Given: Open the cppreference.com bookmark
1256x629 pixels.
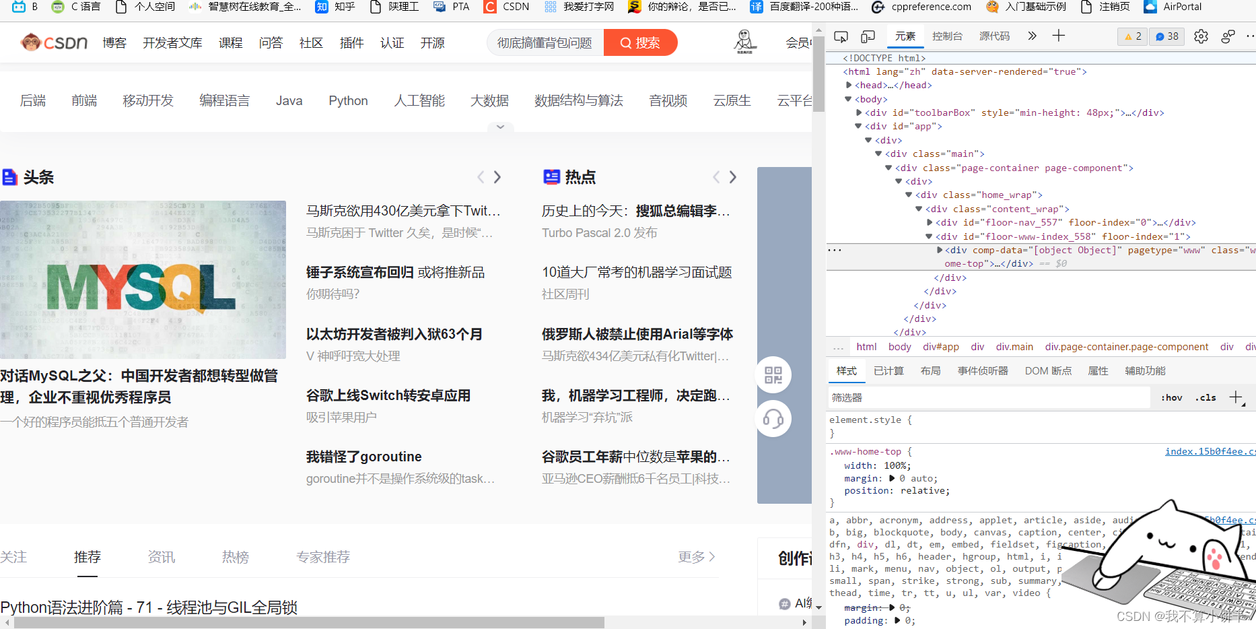Looking at the screenshot, I should pyautogui.click(x=921, y=7).
